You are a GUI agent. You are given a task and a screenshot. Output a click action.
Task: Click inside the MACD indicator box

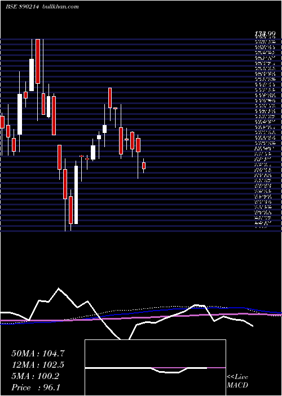pos(155,368)
